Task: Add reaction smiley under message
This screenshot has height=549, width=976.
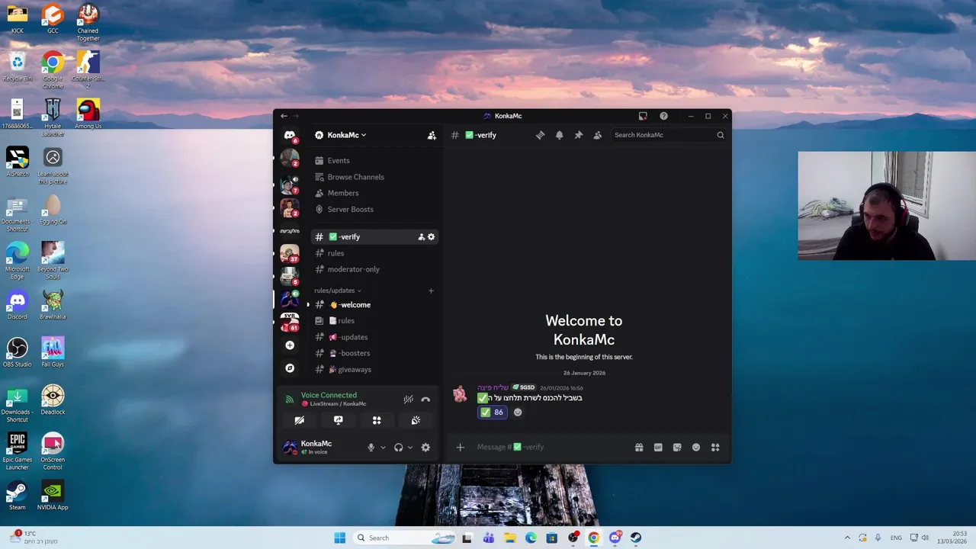Action: coord(518,413)
